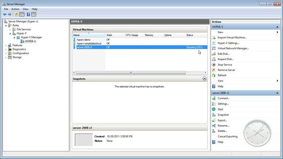Collapse the Hyper-V tree node

click(x=10, y=34)
